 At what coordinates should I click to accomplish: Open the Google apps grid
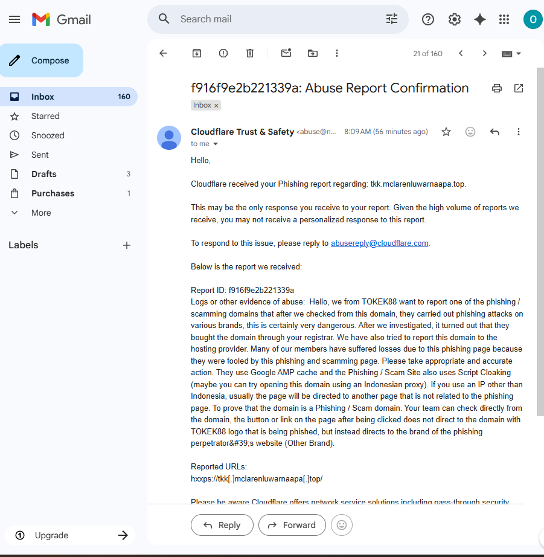tap(504, 19)
